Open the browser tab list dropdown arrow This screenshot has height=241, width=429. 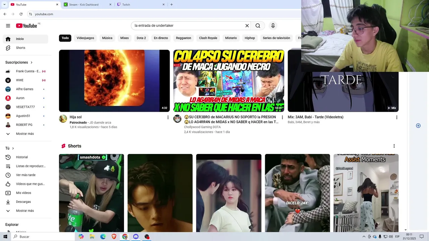(4, 4)
